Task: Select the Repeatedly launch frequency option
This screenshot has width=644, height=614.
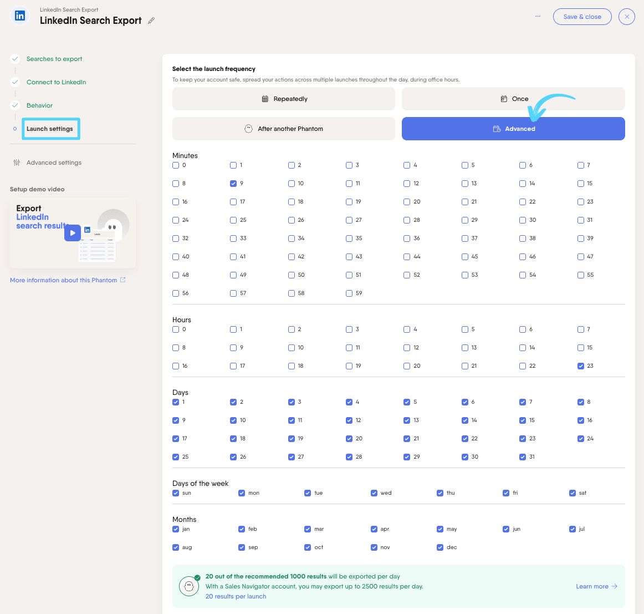Action: tap(284, 99)
